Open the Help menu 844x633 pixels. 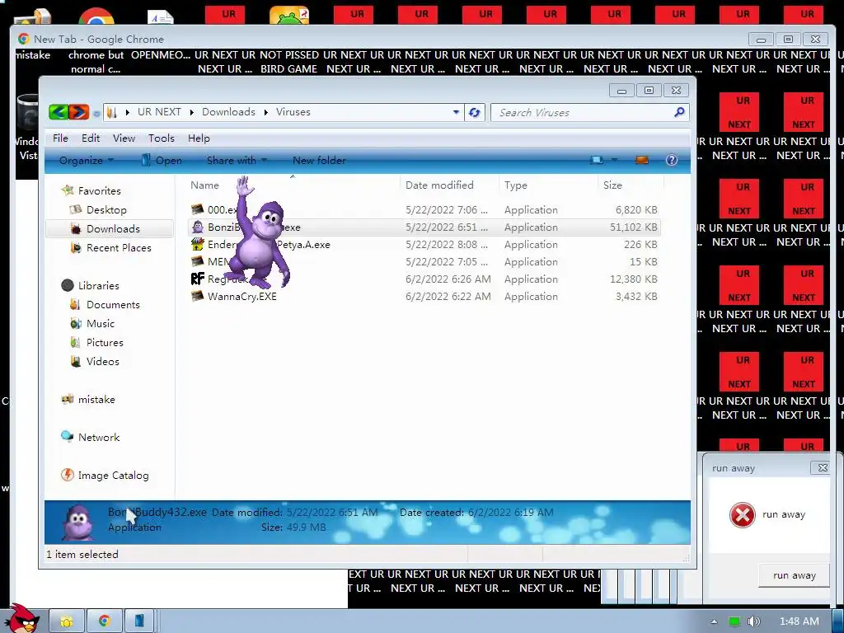click(199, 138)
